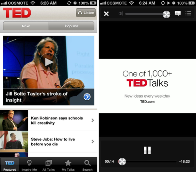Screen dimensions: 196x172
Task: Click the volume slider knob
Action: point(166,14)
